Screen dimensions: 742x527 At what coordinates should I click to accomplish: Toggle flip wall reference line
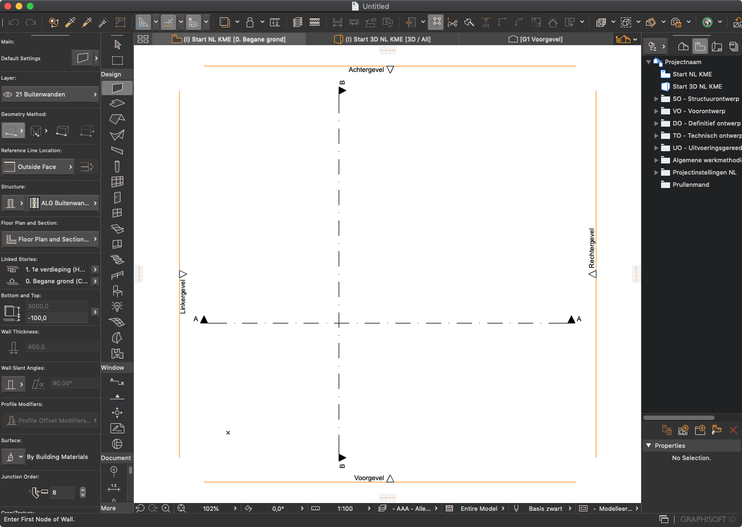86,167
